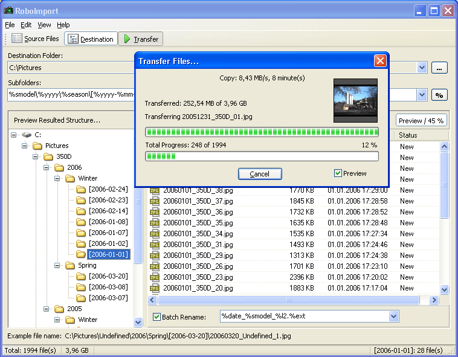Click the 350D folder icon
Viewport: 458px width, 357px height.
(x=48, y=156)
